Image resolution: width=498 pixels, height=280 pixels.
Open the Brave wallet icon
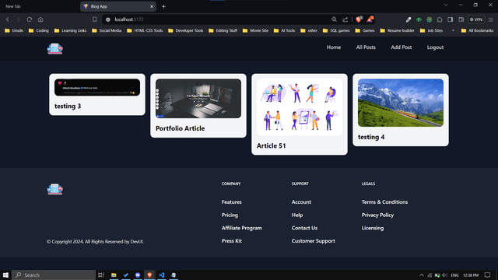pos(461,19)
